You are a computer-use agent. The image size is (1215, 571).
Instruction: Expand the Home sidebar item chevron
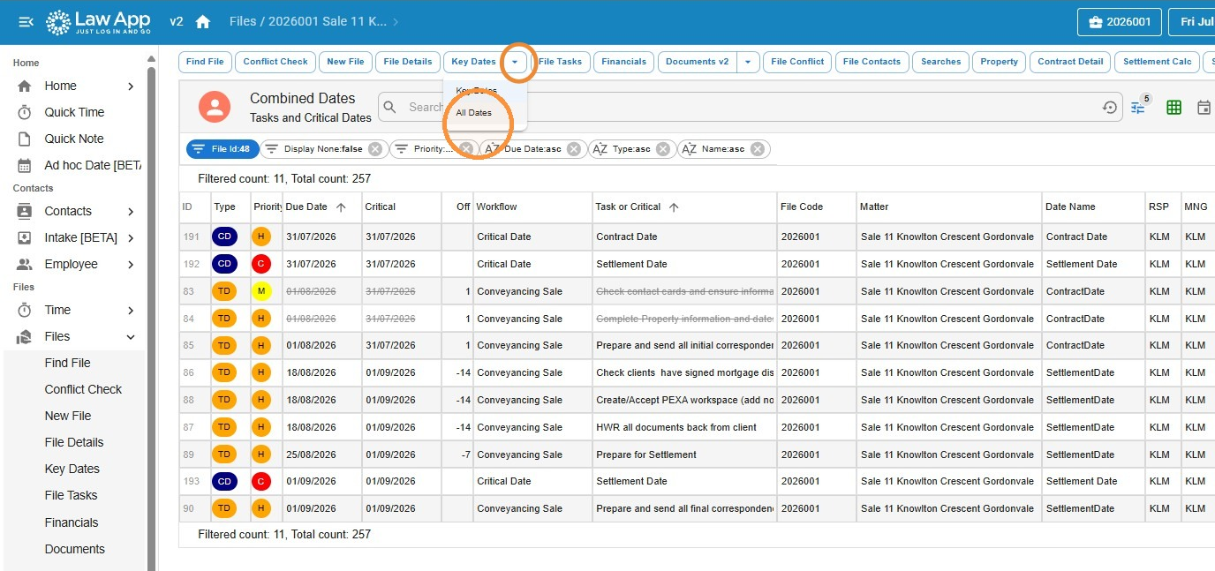[131, 86]
